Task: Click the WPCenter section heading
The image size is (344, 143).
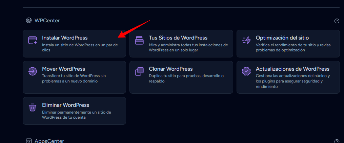Action: (47, 21)
